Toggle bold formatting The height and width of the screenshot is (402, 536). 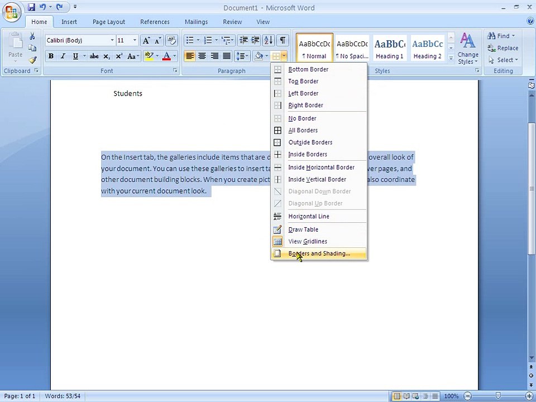tap(51, 56)
